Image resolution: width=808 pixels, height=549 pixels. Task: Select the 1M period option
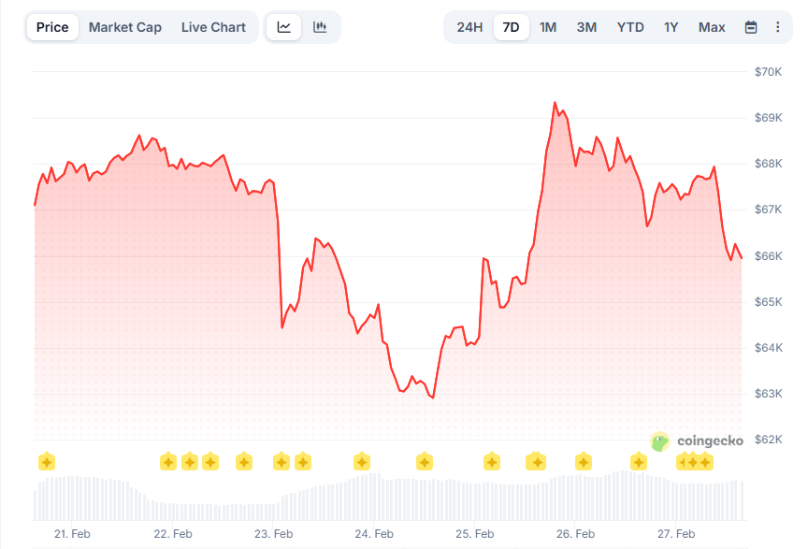point(548,27)
